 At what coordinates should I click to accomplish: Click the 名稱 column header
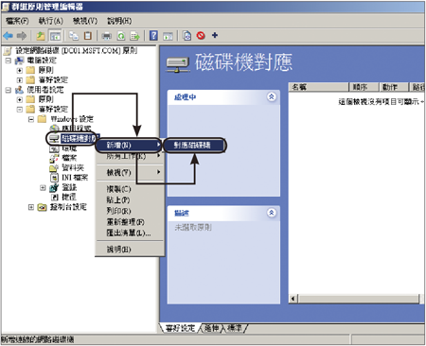point(319,87)
